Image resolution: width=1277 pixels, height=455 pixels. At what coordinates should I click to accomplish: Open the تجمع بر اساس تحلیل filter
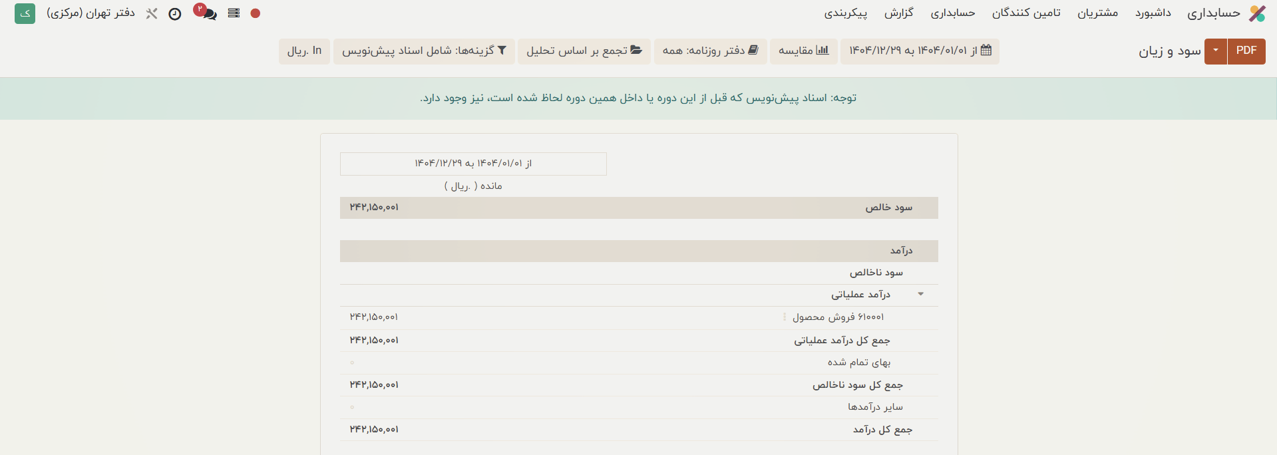pos(584,51)
